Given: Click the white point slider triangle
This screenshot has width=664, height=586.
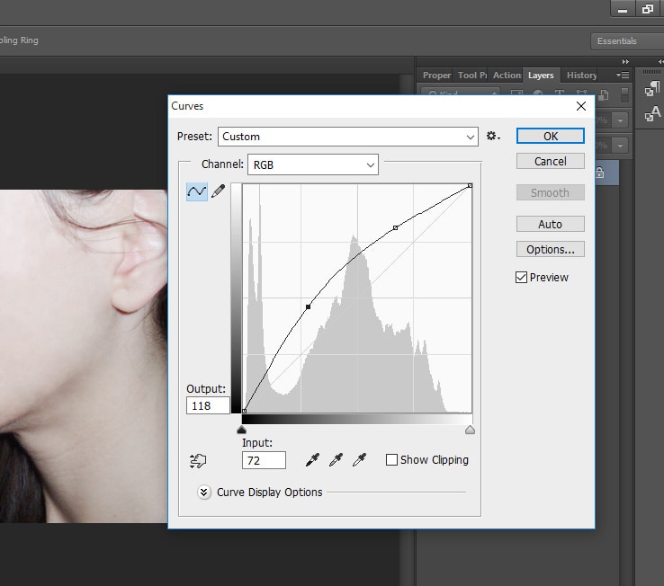Looking at the screenshot, I should (470, 431).
